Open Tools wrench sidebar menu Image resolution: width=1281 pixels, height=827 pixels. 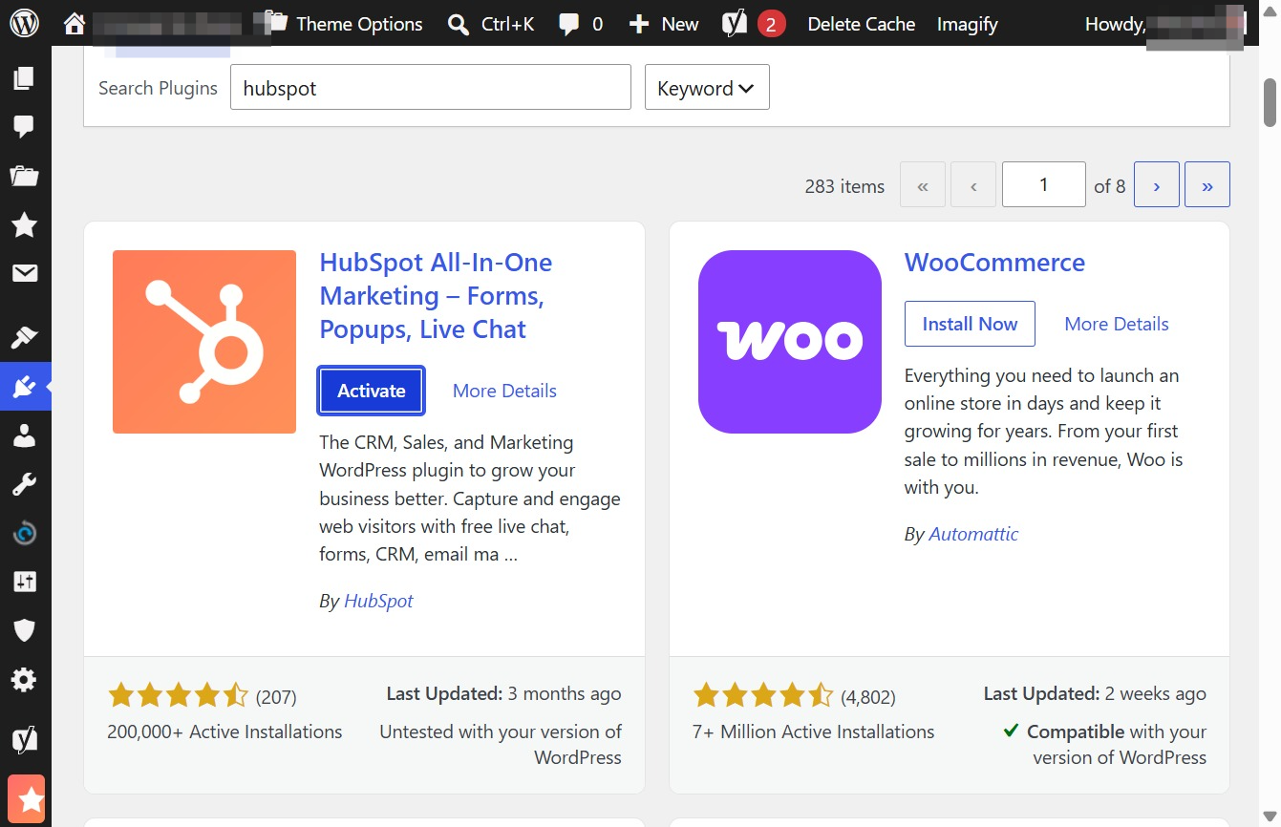coord(24,484)
